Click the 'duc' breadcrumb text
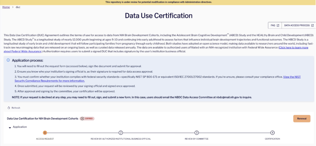Viewport: 316px width, 146px height. pos(18,7)
